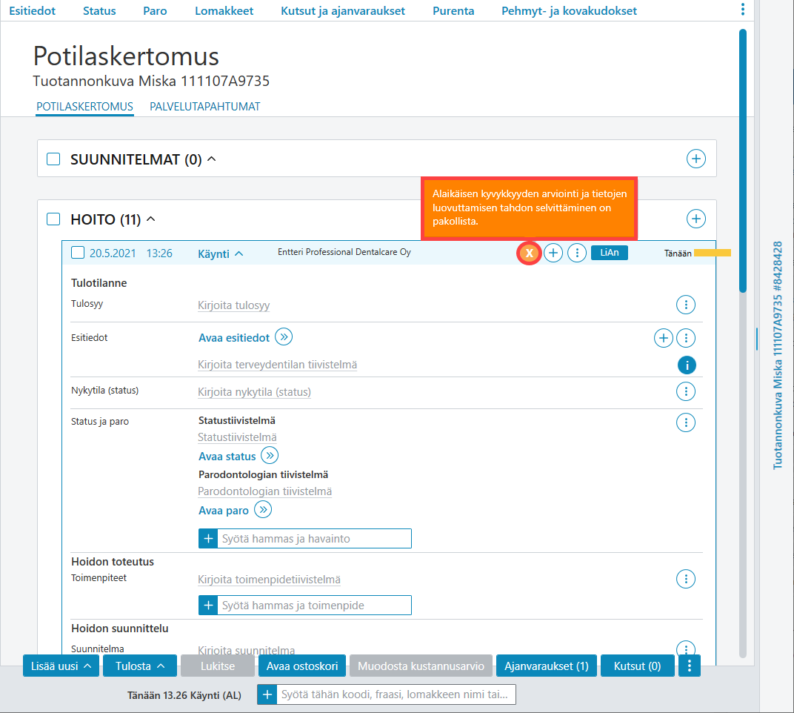Tick the HOITO section checkbox

pyautogui.click(x=53, y=219)
